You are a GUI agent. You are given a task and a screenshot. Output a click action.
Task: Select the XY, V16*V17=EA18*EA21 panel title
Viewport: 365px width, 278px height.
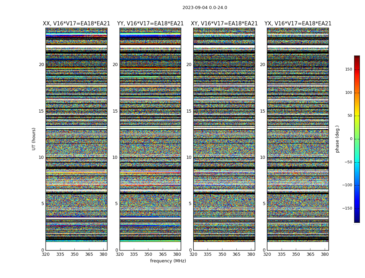click(224, 24)
